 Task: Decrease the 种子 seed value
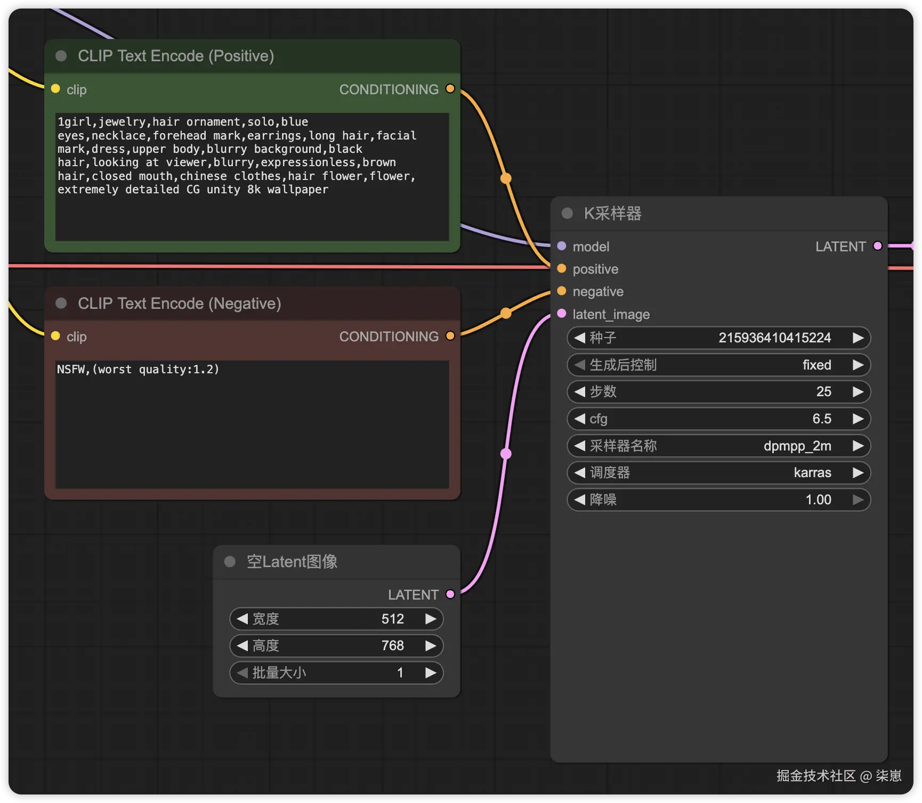579,338
